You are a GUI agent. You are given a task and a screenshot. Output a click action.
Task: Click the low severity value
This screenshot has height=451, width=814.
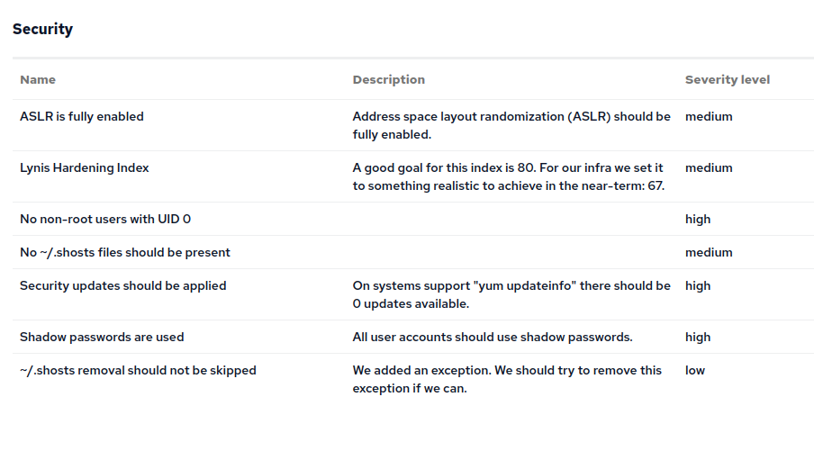694,370
